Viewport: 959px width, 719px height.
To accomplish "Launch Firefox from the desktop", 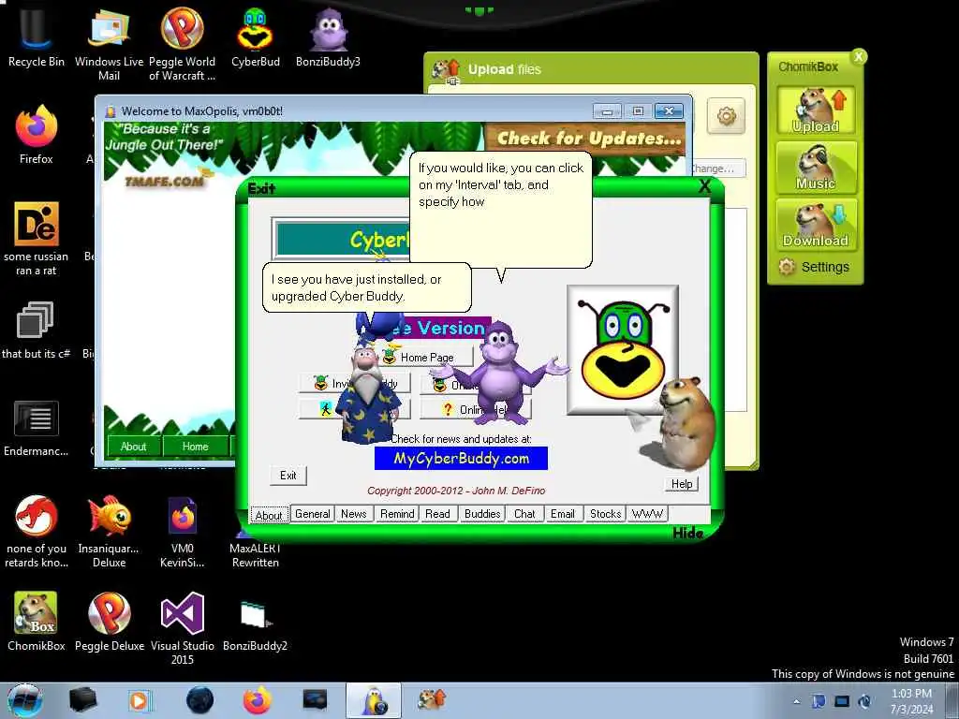I will 37,135.
